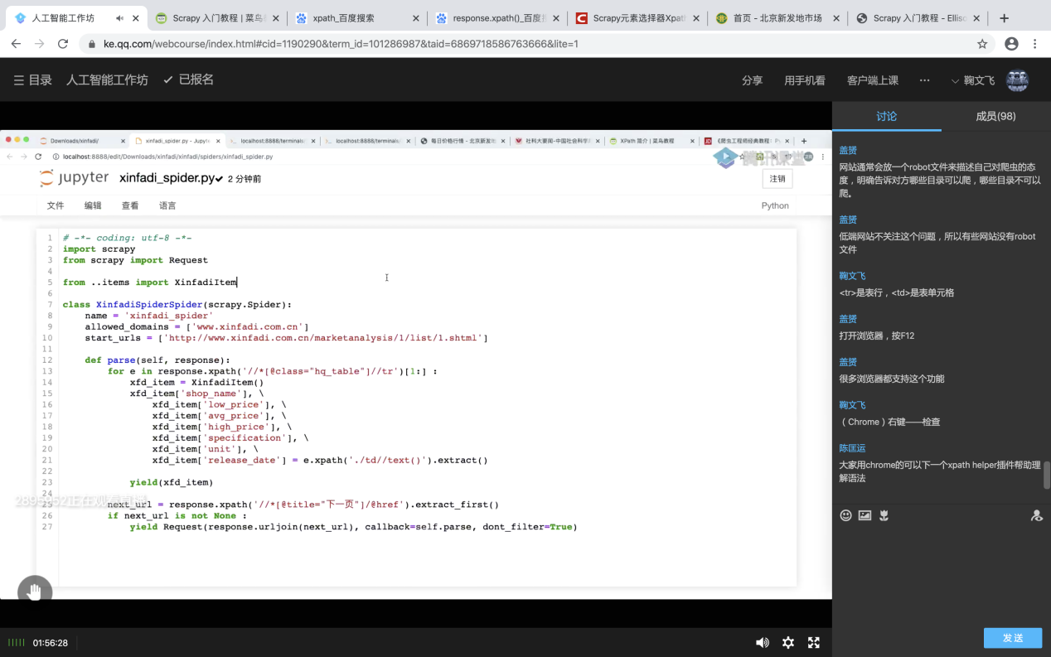The height and width of the screenshot is (657, 1051).
Task: Click the 已报名 enrollment status
Action: [188, 80]
